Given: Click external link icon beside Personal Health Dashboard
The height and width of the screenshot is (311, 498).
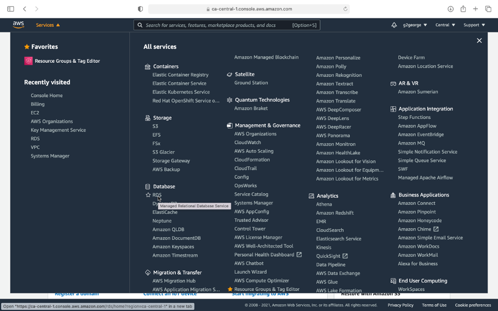Looking at the screenshot, I should pos(299,254).
